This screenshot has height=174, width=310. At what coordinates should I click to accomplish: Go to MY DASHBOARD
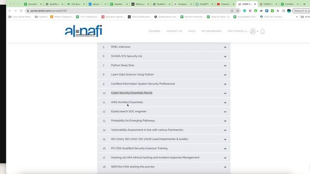[211, 31]
